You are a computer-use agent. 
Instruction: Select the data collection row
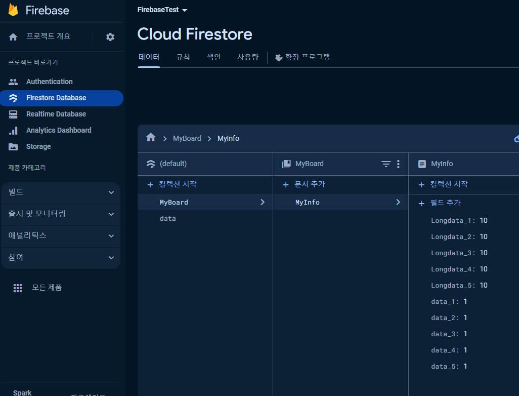tap(205, 219)
